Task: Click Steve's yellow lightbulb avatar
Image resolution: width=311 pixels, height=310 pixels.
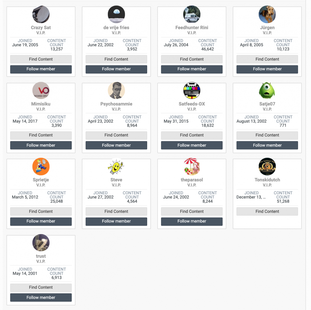Action: pos(116,166)
